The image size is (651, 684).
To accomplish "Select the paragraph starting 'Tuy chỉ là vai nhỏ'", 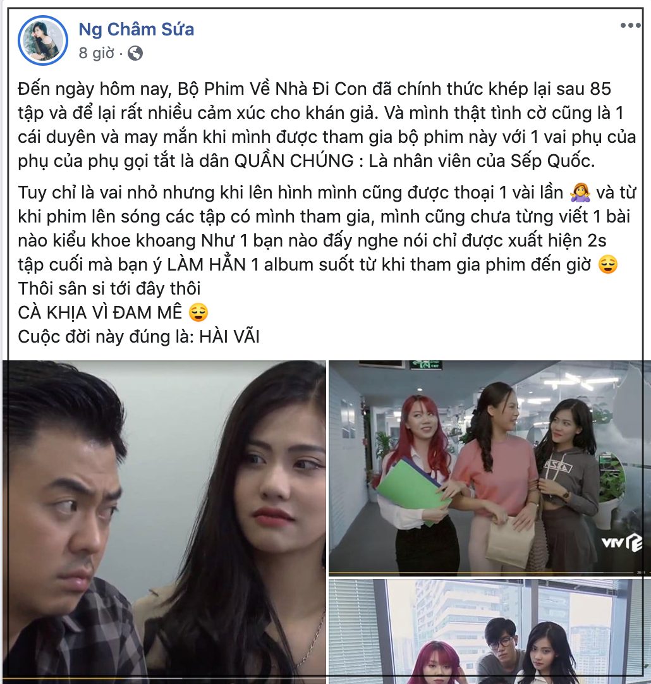I will coord(327,229).
